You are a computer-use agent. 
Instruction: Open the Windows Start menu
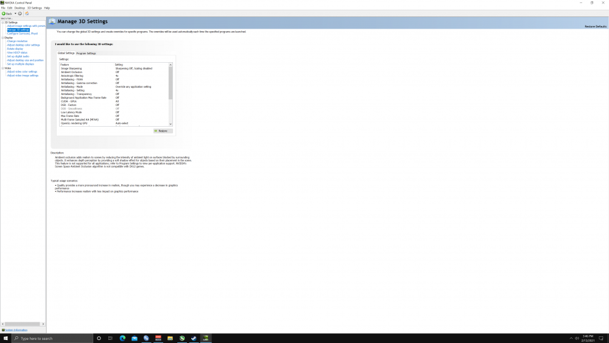click(5, 338)
